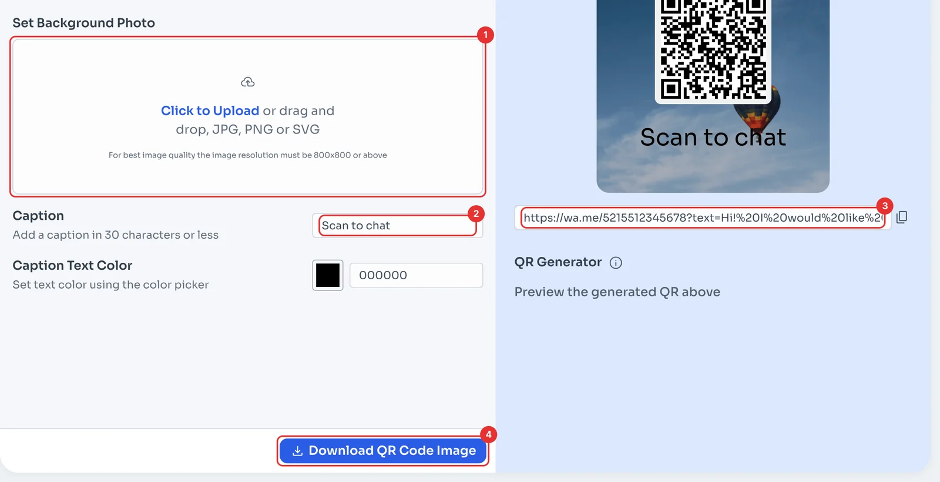Click the "Preview the generated QR above" text
Screen dimensions: 940x482
point(617,292)
